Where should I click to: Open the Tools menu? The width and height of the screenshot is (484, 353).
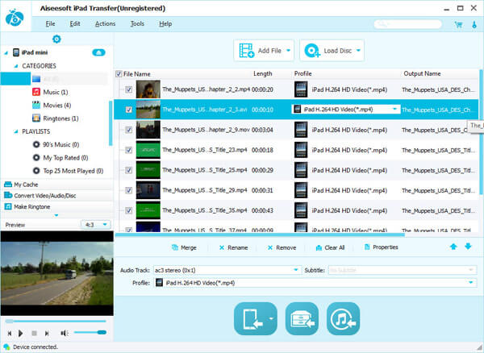137,23
